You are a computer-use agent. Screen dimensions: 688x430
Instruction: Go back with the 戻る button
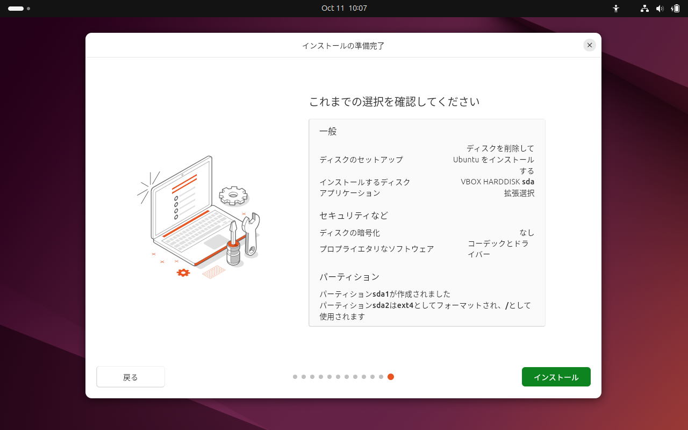click(131, 377)
